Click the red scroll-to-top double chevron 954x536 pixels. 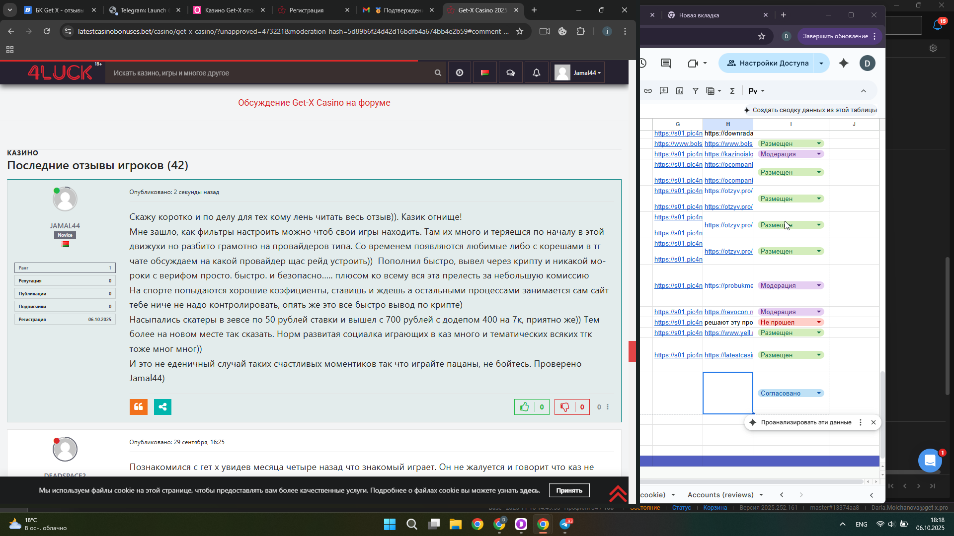click(618, 494)
